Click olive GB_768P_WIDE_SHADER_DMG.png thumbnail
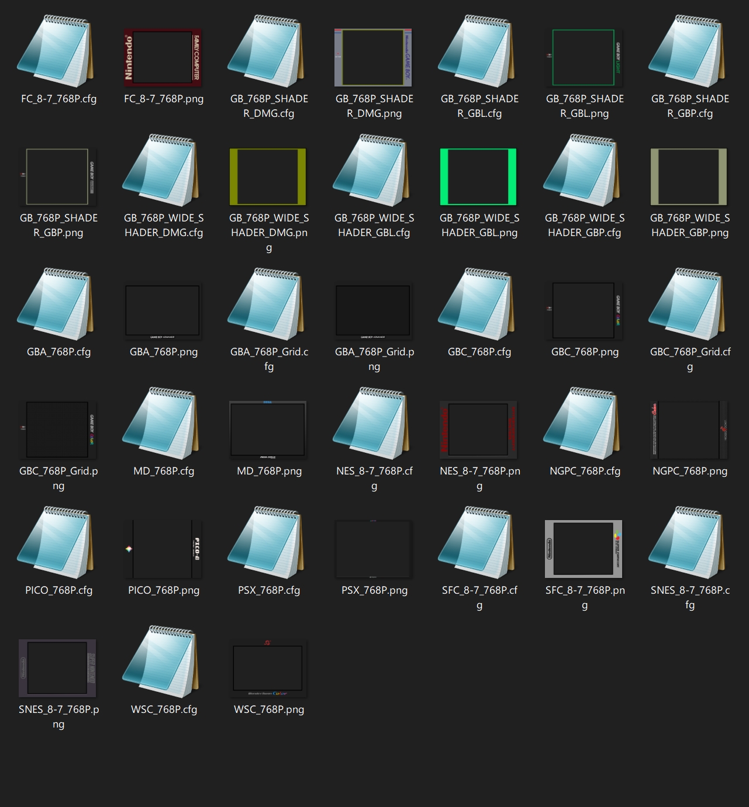 pos(268,176)
